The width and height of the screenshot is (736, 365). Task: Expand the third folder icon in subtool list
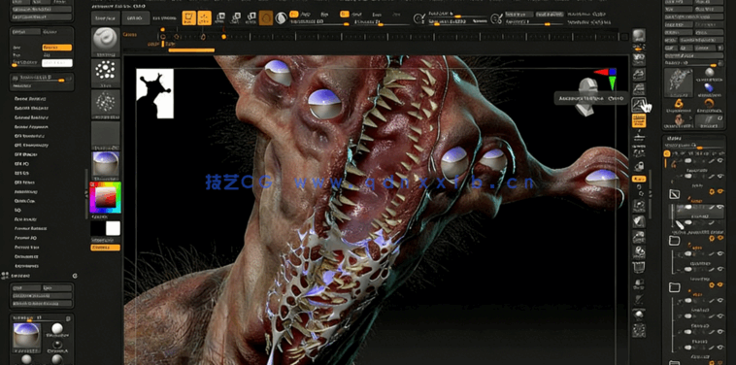pos(675,286)
